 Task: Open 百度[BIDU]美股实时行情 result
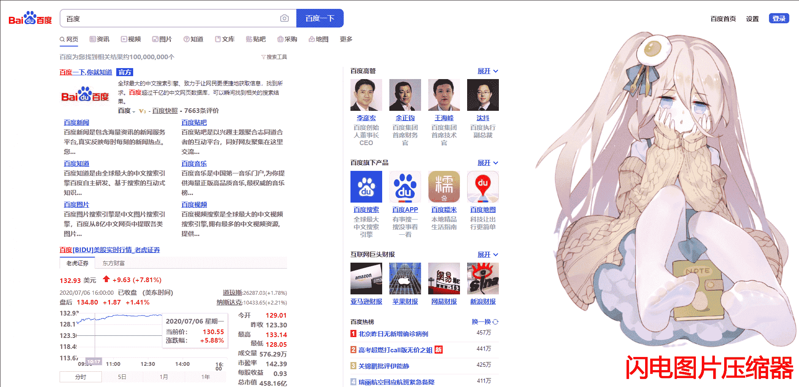pos(110,250)
